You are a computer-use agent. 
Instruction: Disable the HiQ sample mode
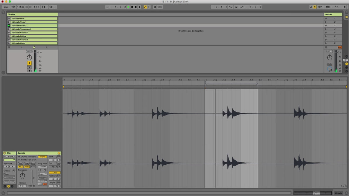point(21,167)
